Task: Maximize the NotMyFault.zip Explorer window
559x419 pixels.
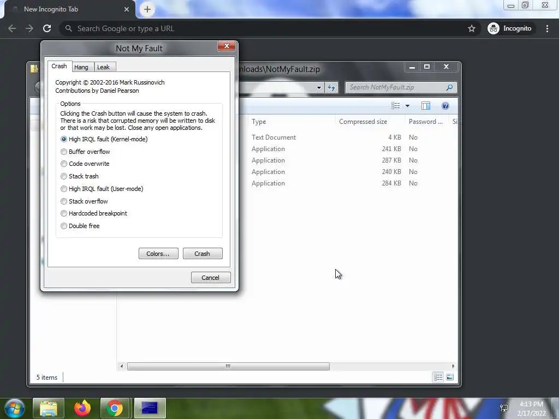Action: coord(427,67)
